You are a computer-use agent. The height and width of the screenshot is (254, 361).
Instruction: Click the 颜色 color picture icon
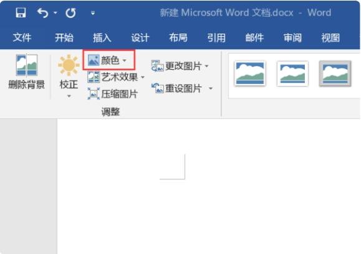94,60
